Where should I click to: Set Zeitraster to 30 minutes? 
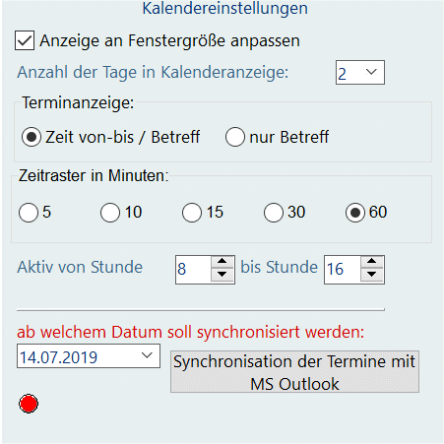pyautogui.click(x=274, y=213)
